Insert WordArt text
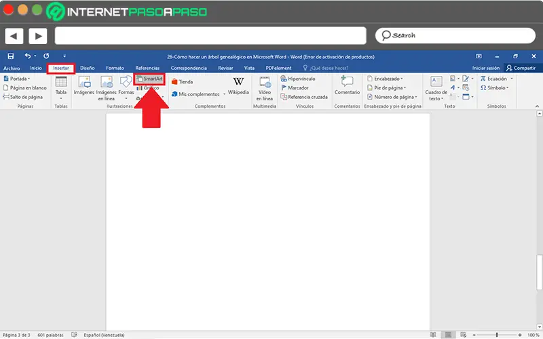 point(454,88)
